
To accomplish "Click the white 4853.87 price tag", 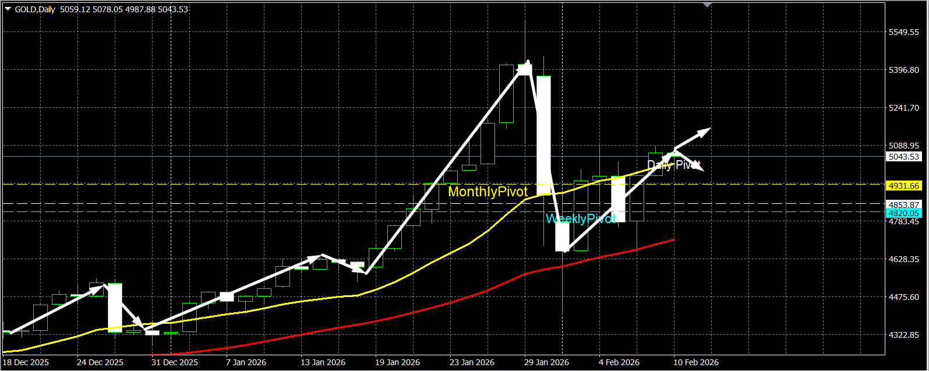I will tap(904, 204).
